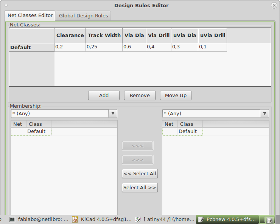Click the Track Width column header
280x224 pixels.
tap(104, 36)
